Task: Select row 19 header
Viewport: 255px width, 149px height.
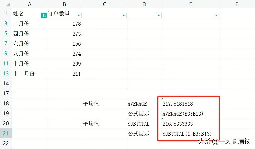Action: (6, 113)
